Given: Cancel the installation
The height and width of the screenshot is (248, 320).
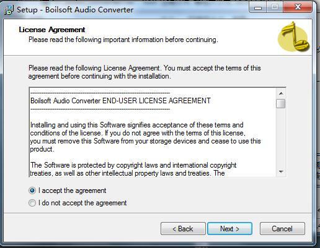Looking at the screenshot, I should click(282, 229).
